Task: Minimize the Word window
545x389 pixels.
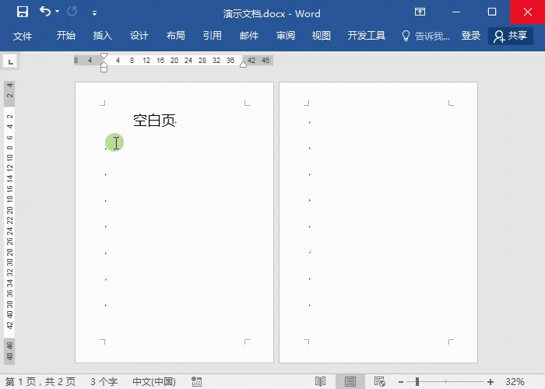Action: coord(456,12)
